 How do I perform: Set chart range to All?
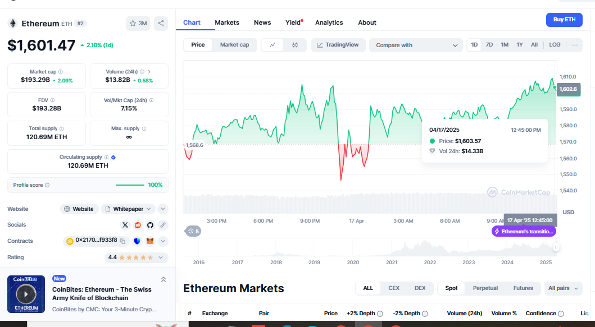[x=534, y=45]
